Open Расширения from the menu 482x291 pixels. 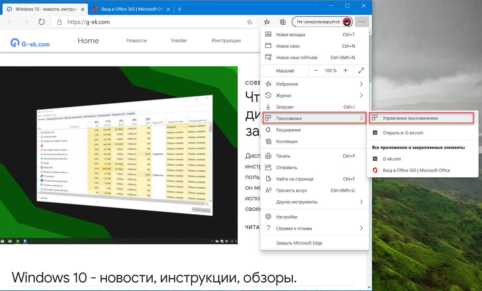[x=315, y=130]
